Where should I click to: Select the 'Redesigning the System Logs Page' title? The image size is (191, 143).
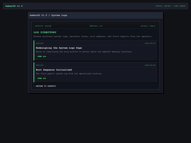coord(59,48)
